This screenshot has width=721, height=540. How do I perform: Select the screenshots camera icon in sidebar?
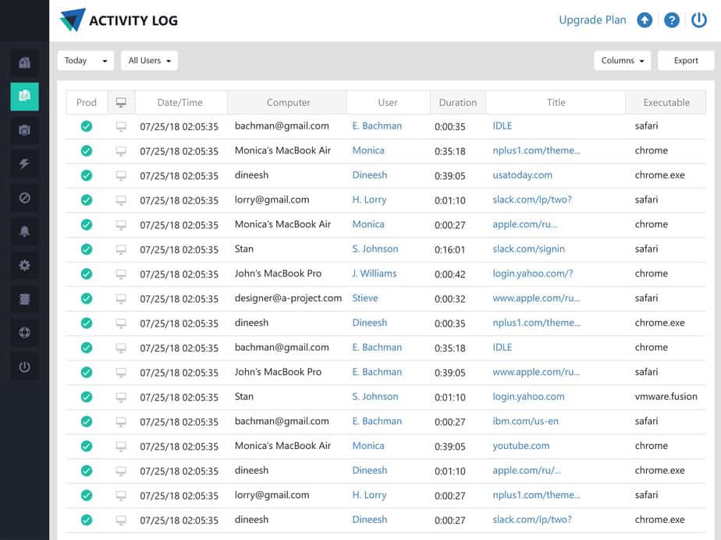coord(23,130)
